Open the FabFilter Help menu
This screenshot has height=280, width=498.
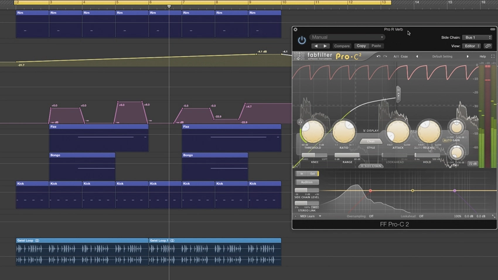pyautogui.click(x=482, y=56)
